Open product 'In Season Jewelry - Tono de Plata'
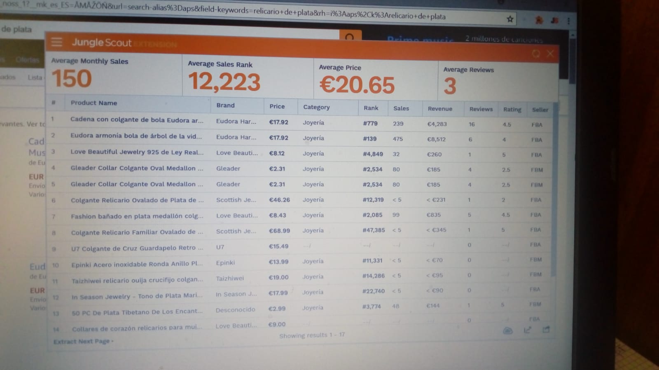Screen dimensions: 659x370 137,296
